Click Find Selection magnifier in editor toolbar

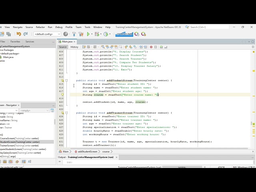103,47
